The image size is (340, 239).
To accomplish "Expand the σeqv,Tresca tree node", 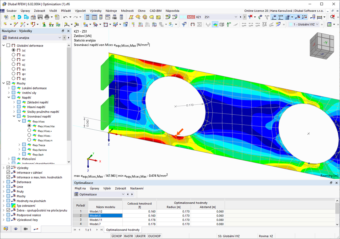I will point(19,145).
